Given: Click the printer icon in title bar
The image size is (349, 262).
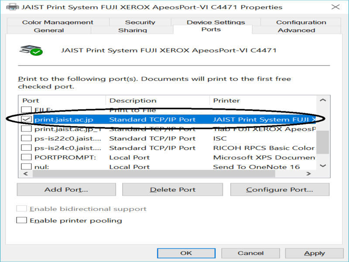Looking at the screenshot, I should (12, 7).
